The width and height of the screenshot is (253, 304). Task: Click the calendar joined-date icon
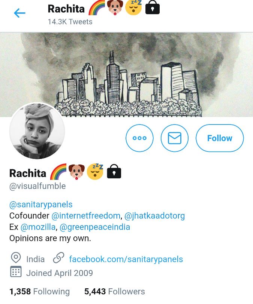16,271
